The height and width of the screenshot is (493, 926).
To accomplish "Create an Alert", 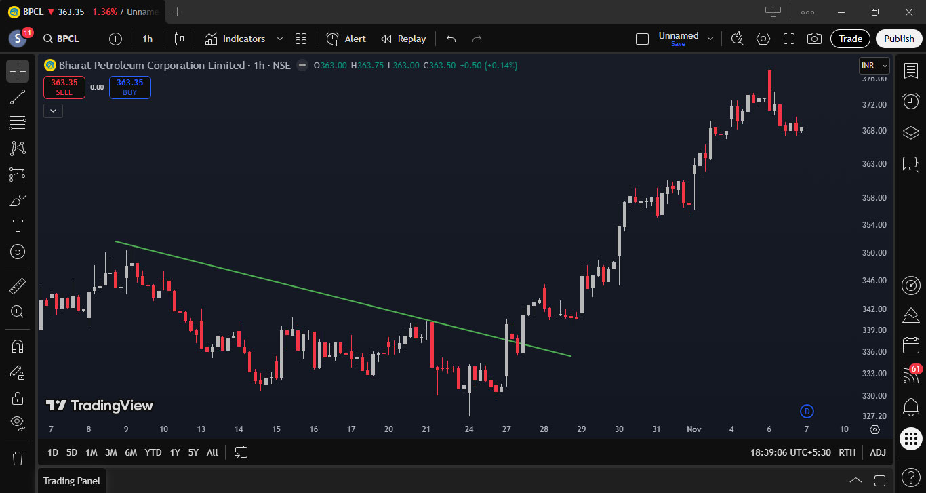I will coord(346,39).
